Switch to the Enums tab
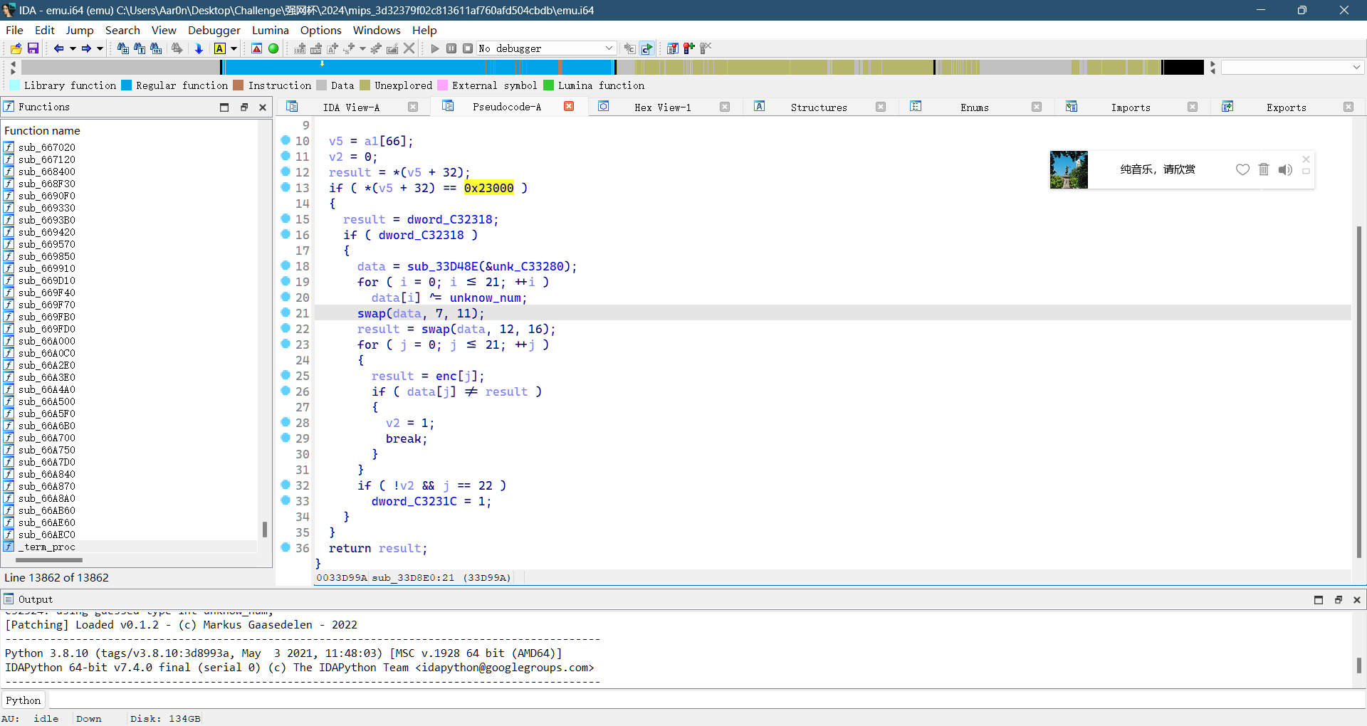Screen dimensions: 1367x726 point(974,107)
